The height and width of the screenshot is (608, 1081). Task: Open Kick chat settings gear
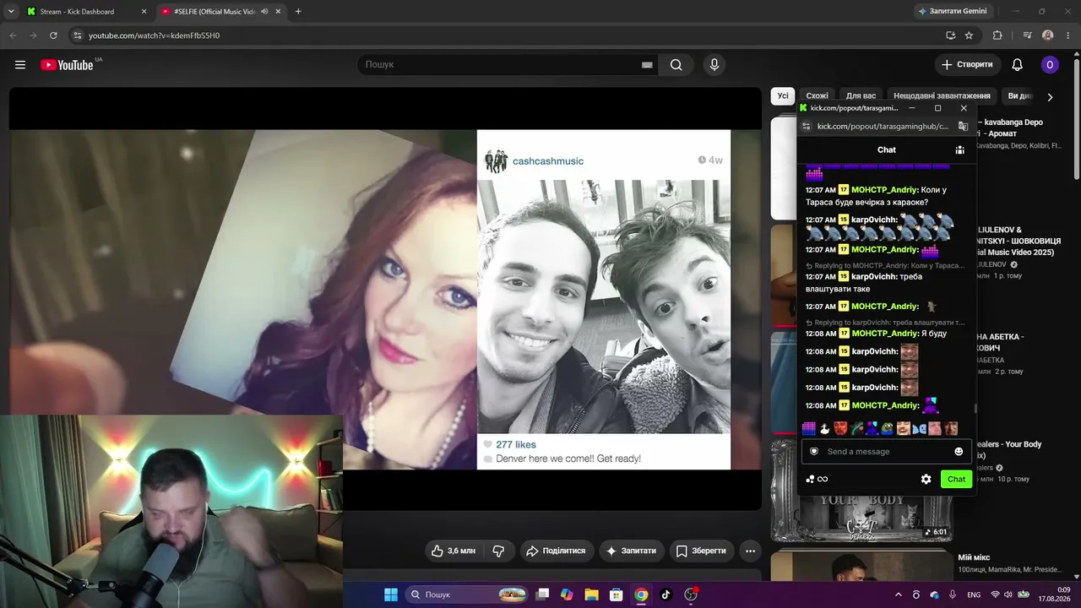[x=926, y=479]
